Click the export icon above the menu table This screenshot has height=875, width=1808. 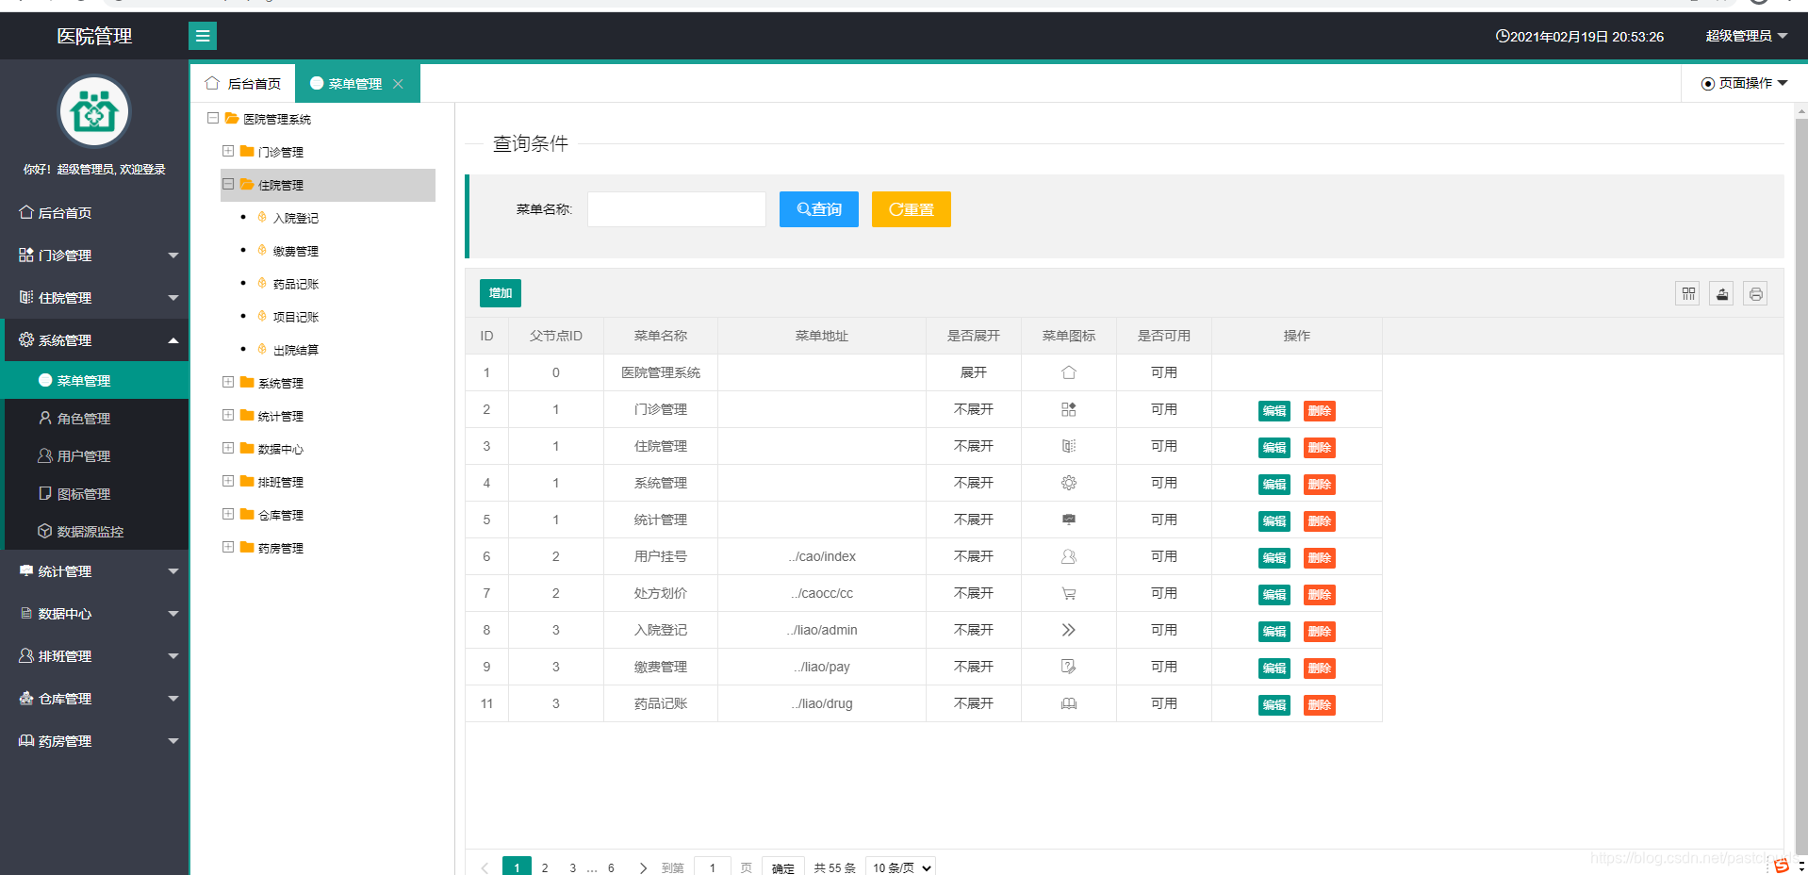1720,293
